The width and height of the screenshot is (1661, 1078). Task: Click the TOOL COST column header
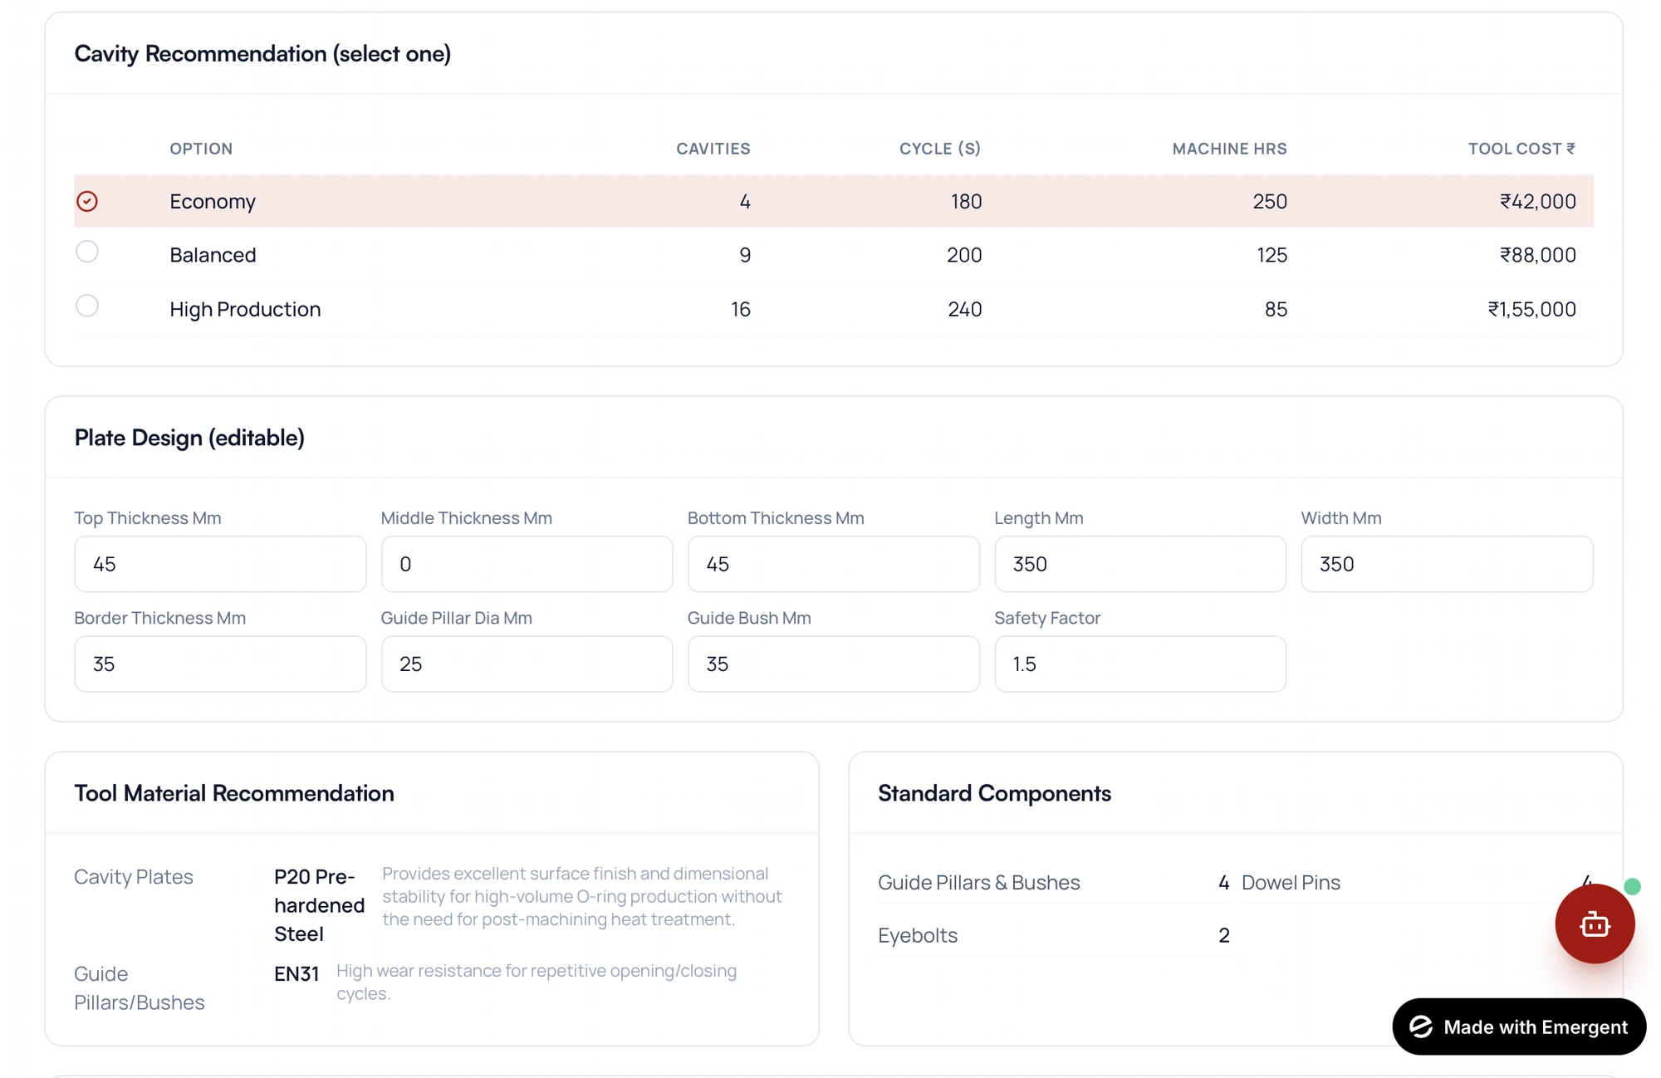coord(1521,149)
